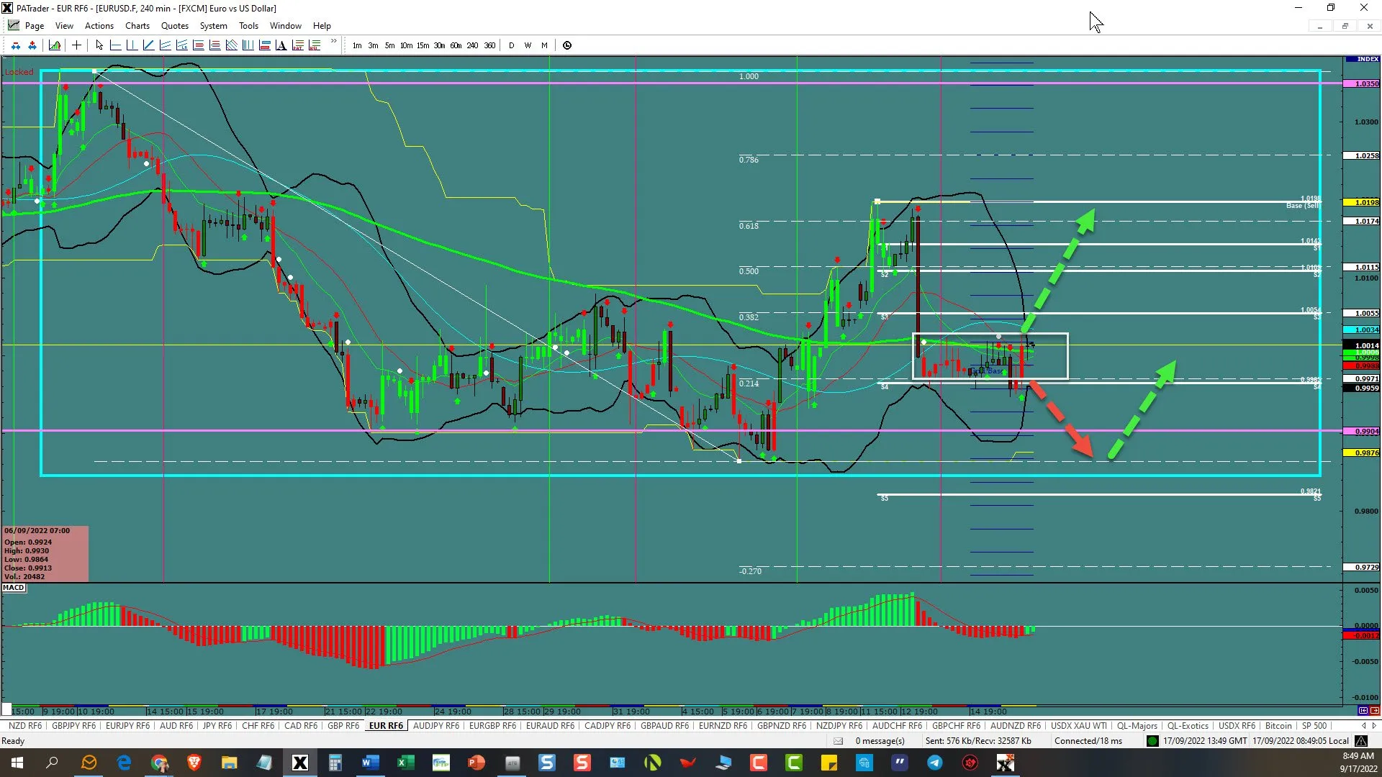This screenshot has height=777, width=1382.
Task: Switch to Weekly (W) timeframe
Action: pos(528,45)
